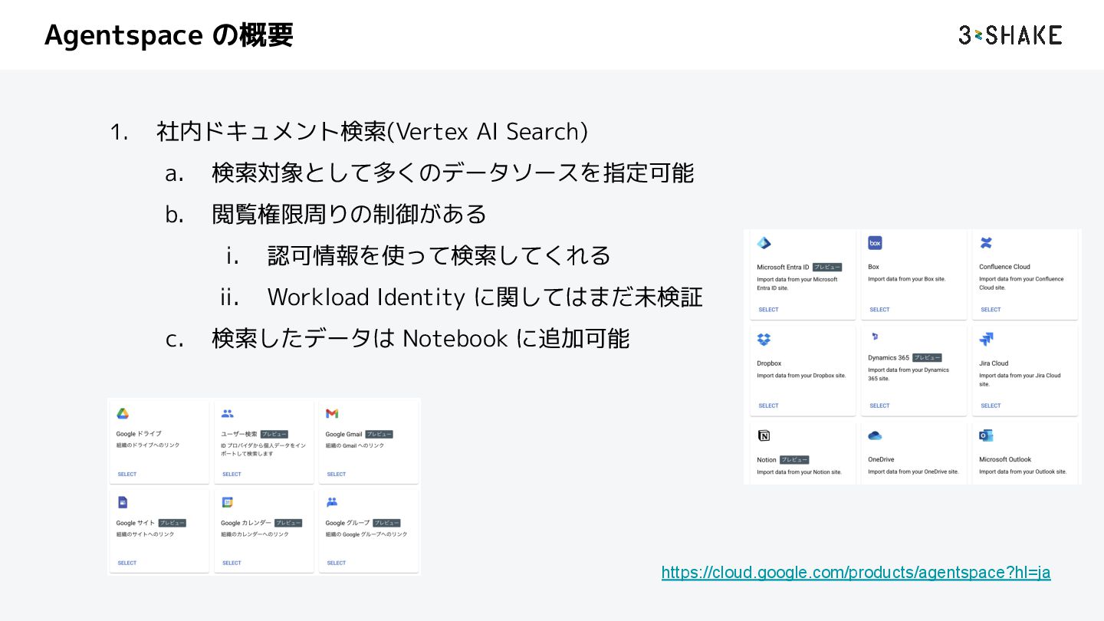Viewport: 1104px width, 621px height.
Task: Click 'Import data from your OneDrive site.' text
Action: (913, 472)
